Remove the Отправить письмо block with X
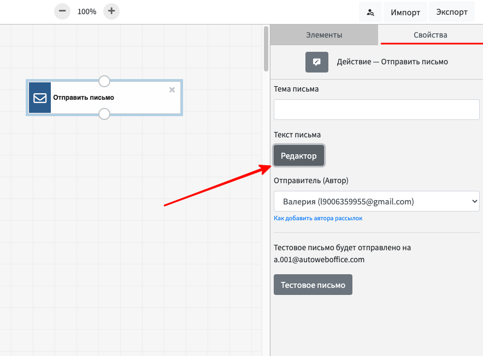 point(172,90)
